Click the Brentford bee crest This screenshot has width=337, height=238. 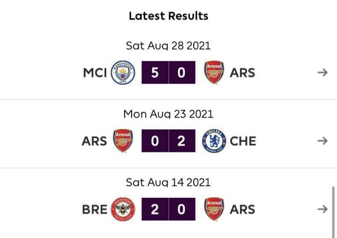[x=123, y=209]
